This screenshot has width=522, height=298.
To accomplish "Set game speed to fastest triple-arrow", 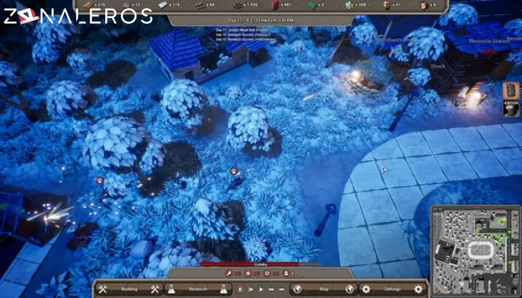I will (x=282, y=289).
